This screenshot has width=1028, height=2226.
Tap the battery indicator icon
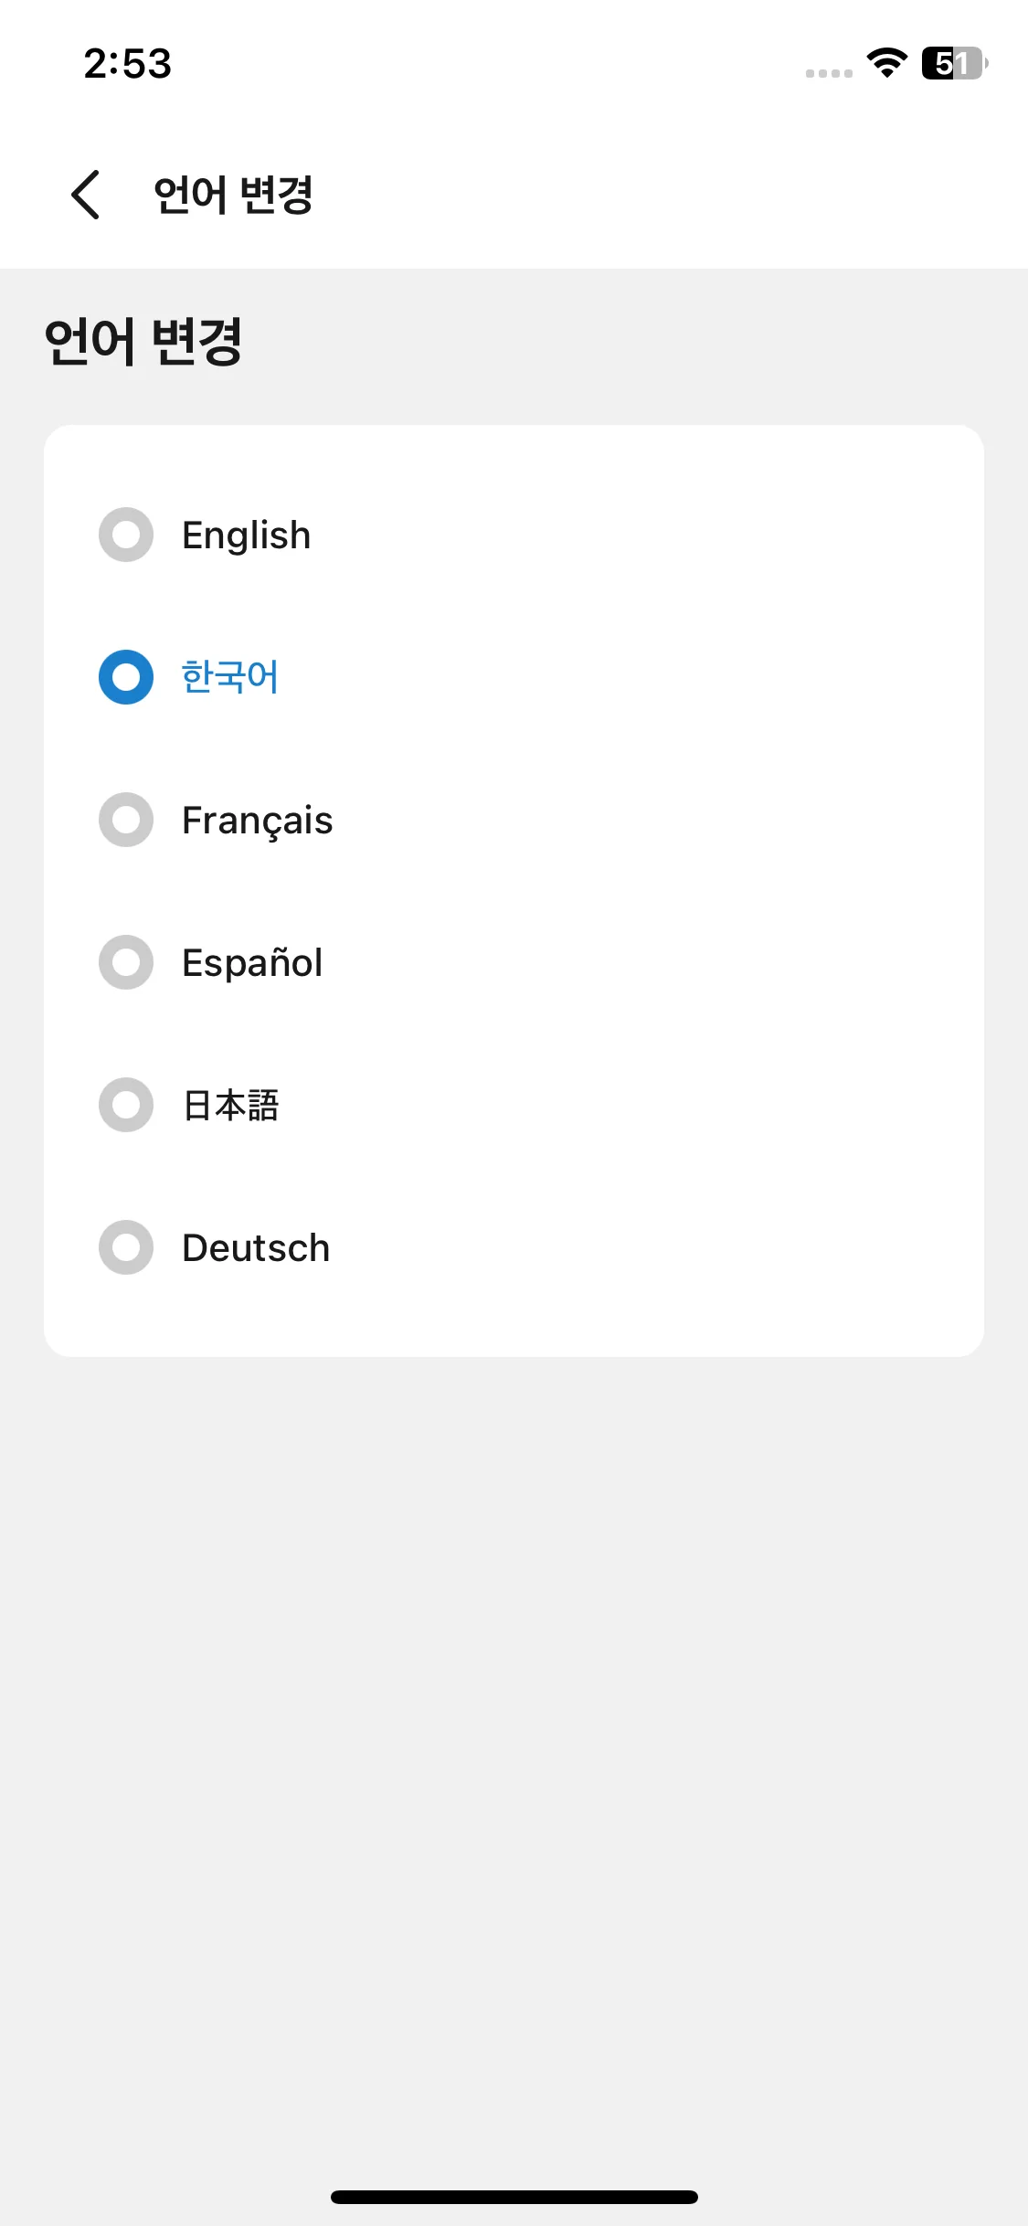[x=954, y=63]
